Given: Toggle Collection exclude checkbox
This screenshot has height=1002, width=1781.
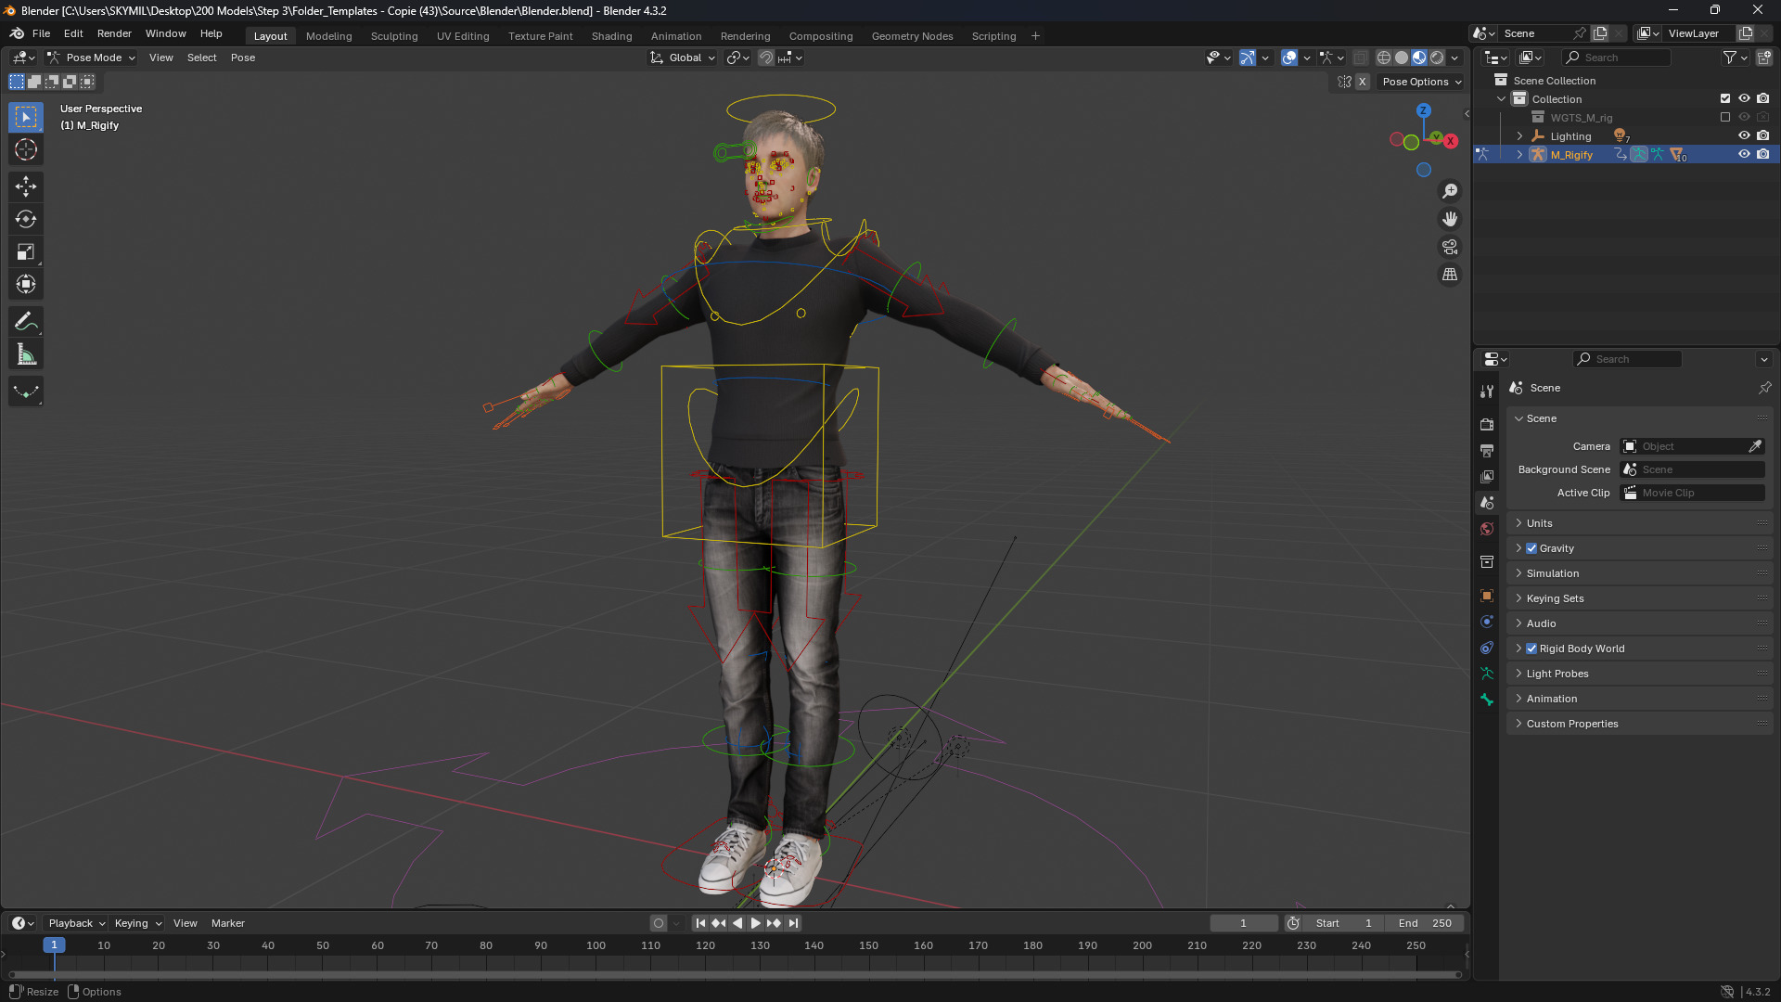Looking at the screenshot, I should [x=1725, y=98].
